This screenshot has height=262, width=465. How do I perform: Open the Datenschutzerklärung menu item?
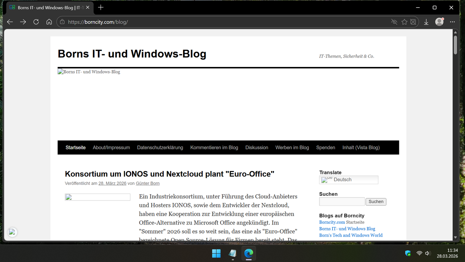(160, 147)
